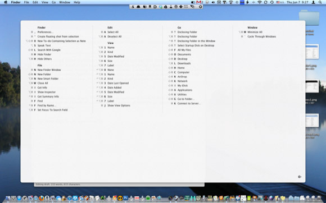Image resolution: width=326 pixels, height=203 pixels.
Task: Click the date and time display
Action: [x=297, y=2]
